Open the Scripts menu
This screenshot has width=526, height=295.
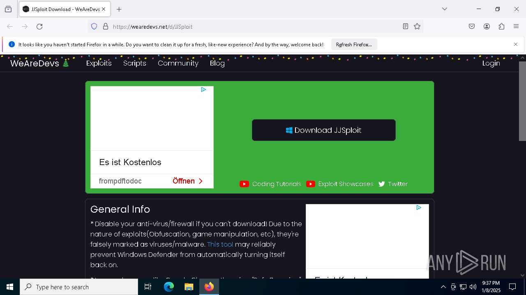[135, 64]
